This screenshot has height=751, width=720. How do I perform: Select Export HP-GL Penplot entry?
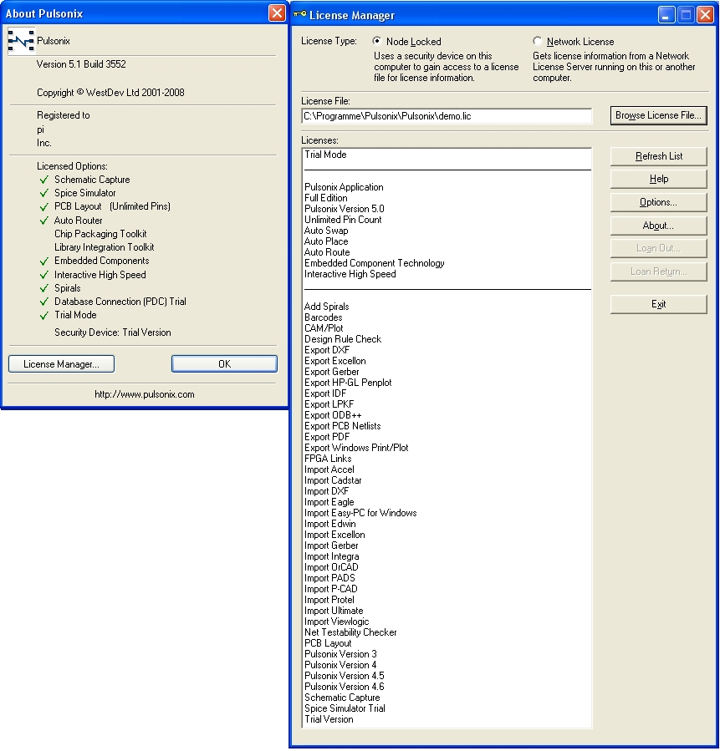click(348, 383)
